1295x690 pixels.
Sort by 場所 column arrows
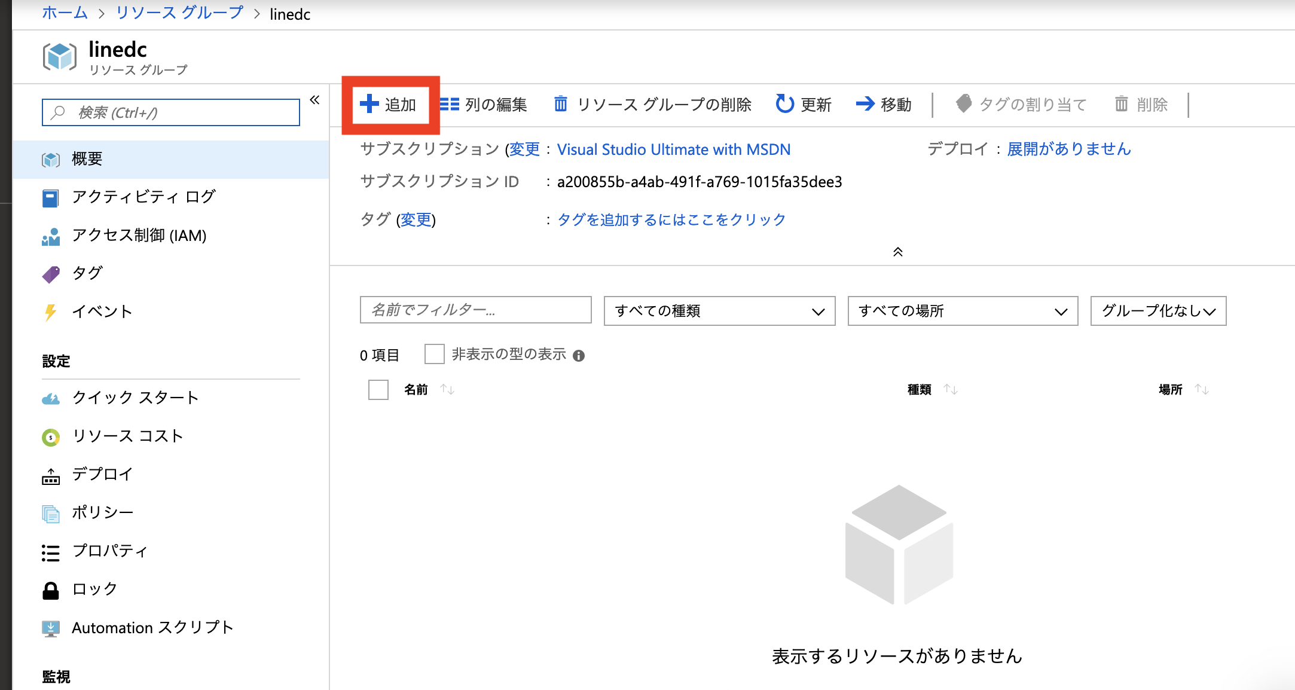click(1202, 390)
